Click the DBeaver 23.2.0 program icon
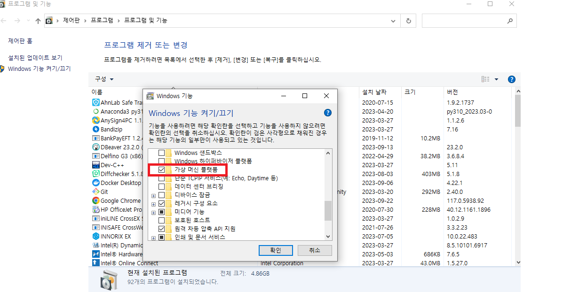This screenshot has height=292, width=563. (x=95, y=147)
